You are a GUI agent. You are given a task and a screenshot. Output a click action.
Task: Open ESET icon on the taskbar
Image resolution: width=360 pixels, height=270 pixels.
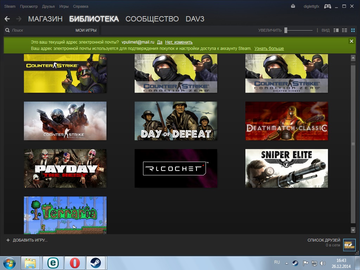pos(53,263)
